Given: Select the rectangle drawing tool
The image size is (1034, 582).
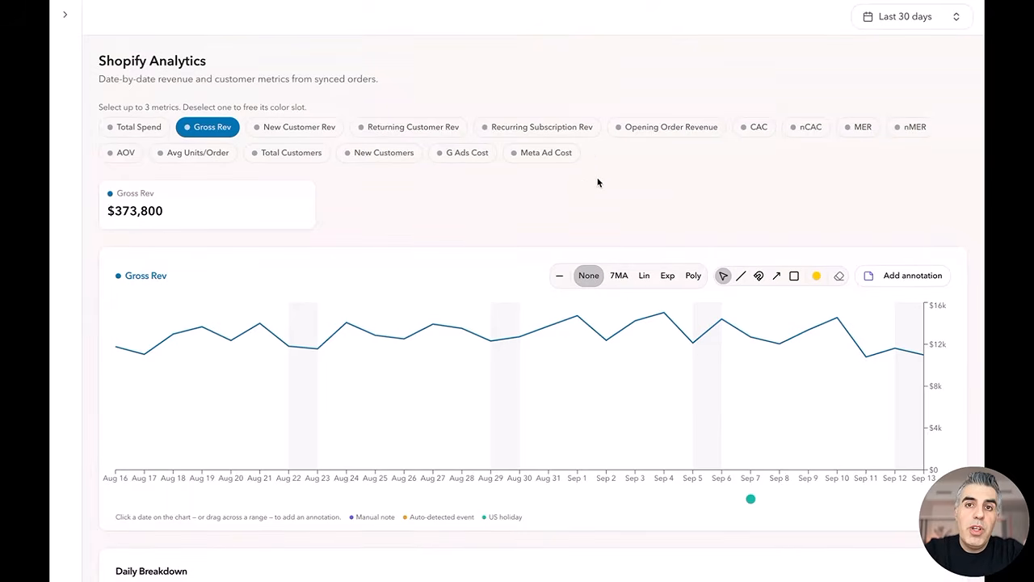Looking at the screenshot, I should tap(794, 276).
